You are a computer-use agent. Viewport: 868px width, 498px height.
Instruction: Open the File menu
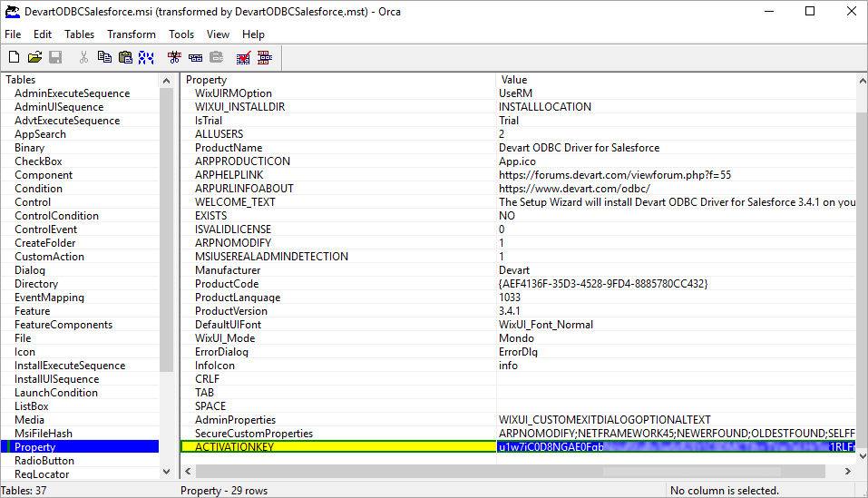13,34
